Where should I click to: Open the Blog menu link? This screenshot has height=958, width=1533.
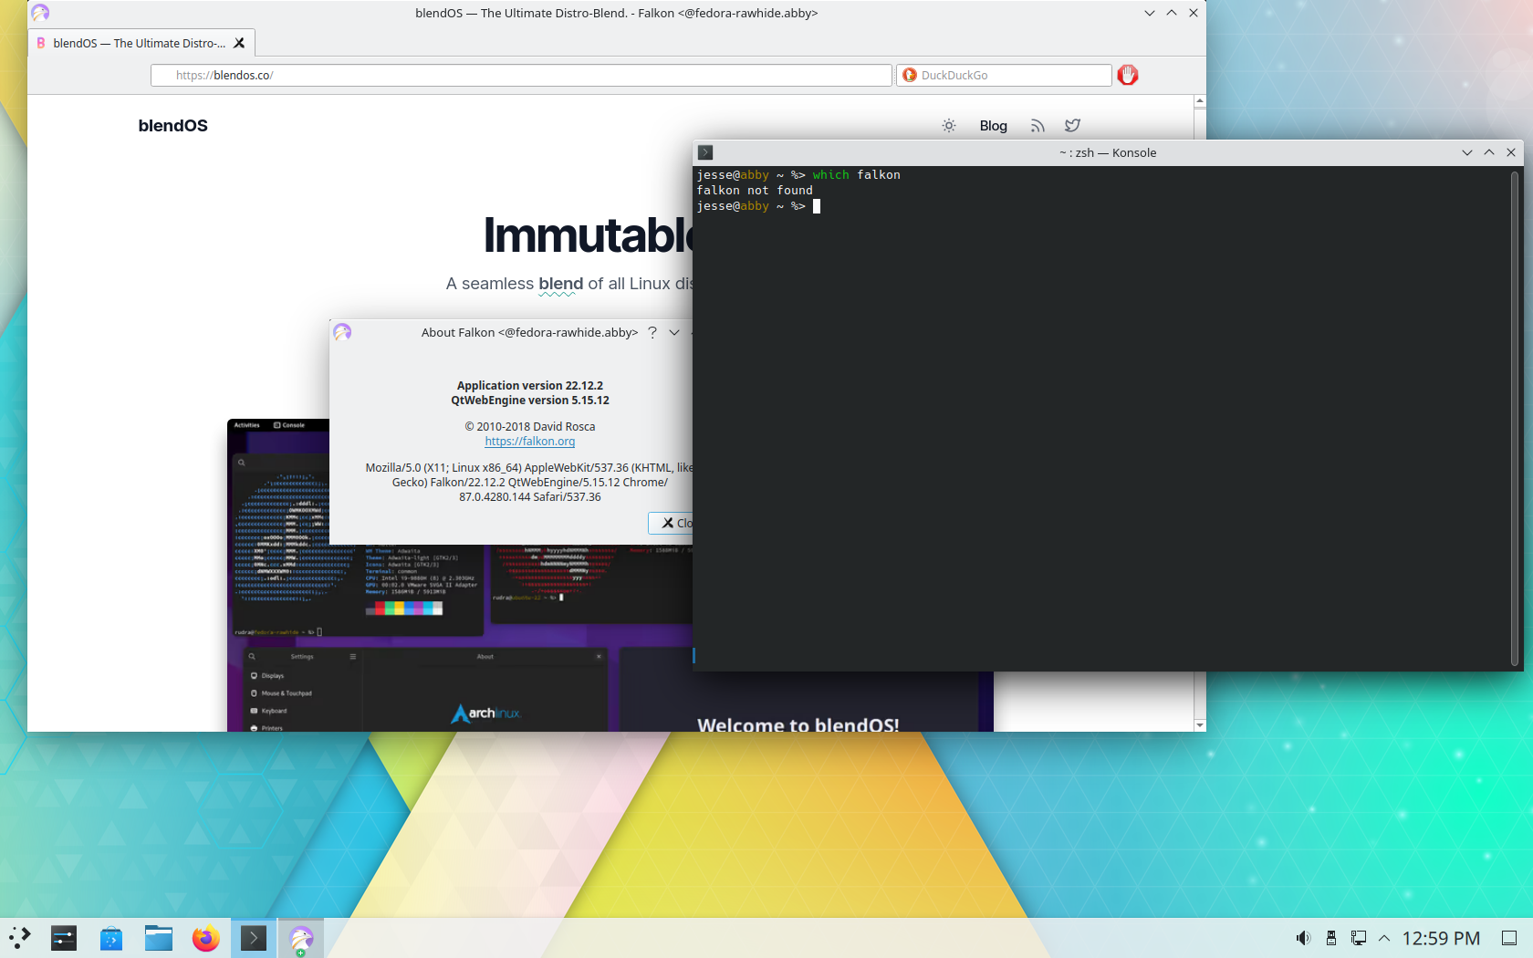point(993,126)
